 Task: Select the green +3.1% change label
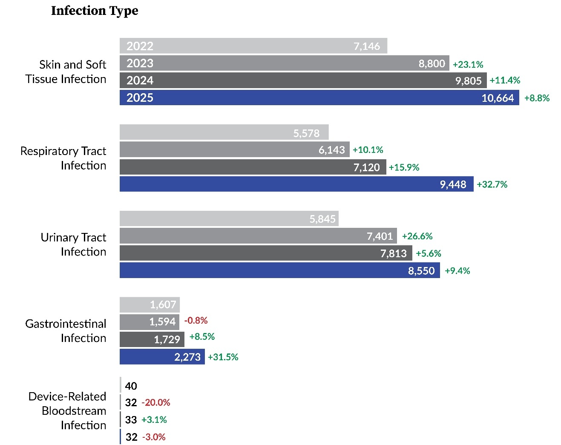click(154, 420)
